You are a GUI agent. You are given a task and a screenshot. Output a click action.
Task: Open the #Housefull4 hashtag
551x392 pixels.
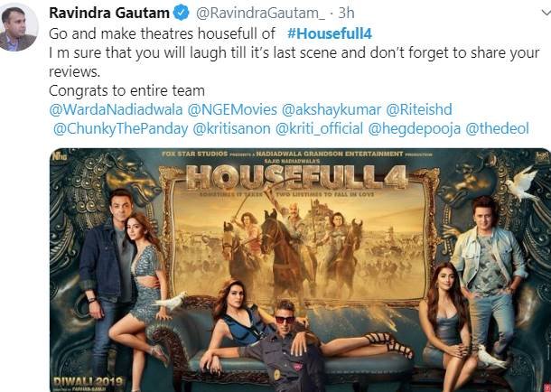[x=330, y=33]
